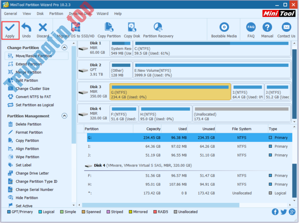Click Delete Partition in sidebar
The image size is (299, 223).
(x=28, y=124)
